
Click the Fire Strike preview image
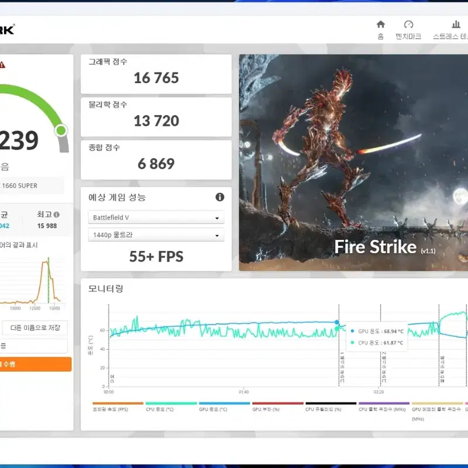point(353,163)
